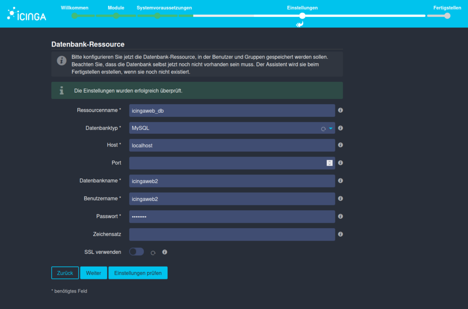Enable the SSL verwenden switch

(136, 251)
